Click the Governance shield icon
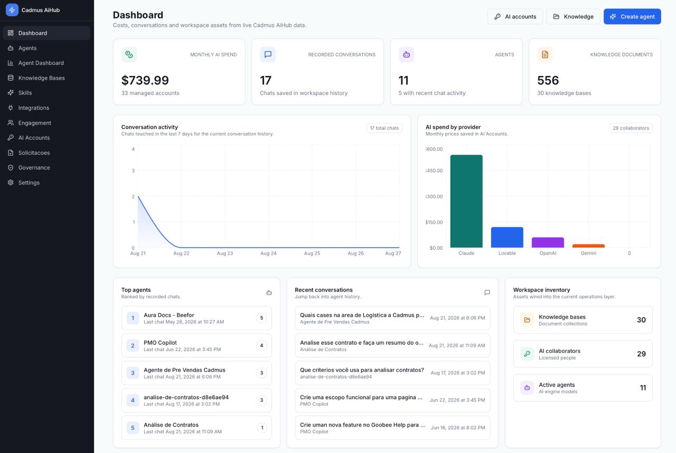 coord(11,167)
